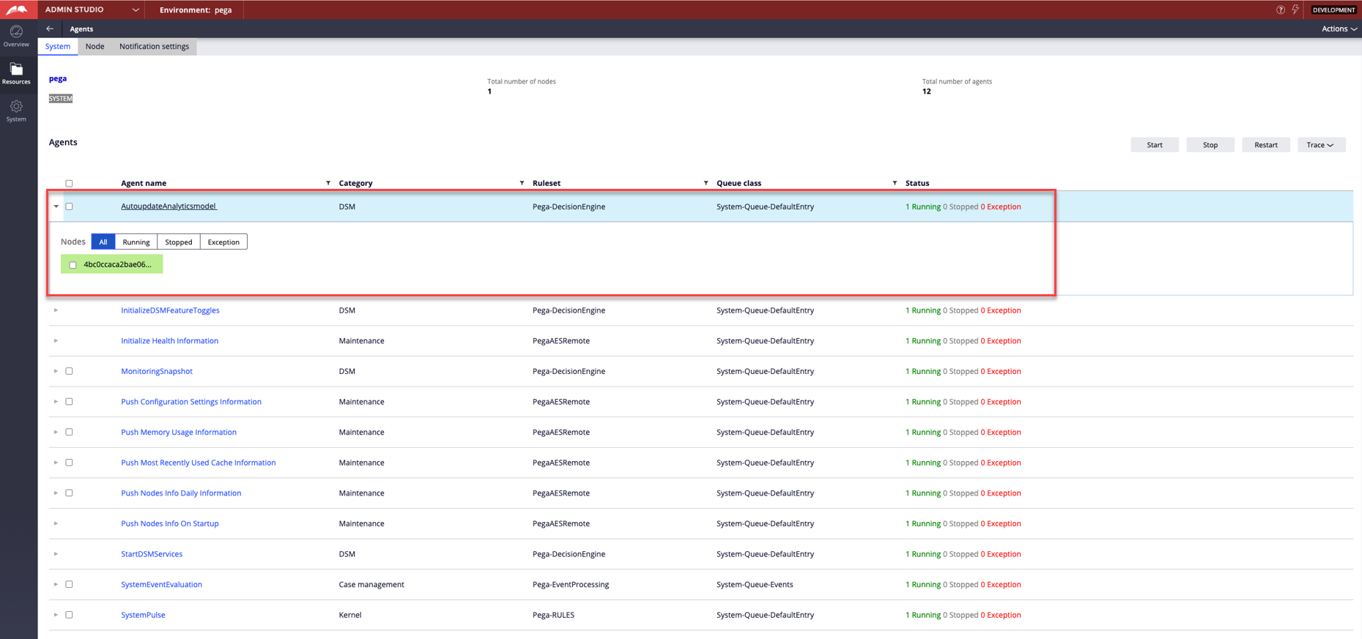Expand the Initialize Health Information row
The height and width of the screenshot is (639, 1362).
56,340
